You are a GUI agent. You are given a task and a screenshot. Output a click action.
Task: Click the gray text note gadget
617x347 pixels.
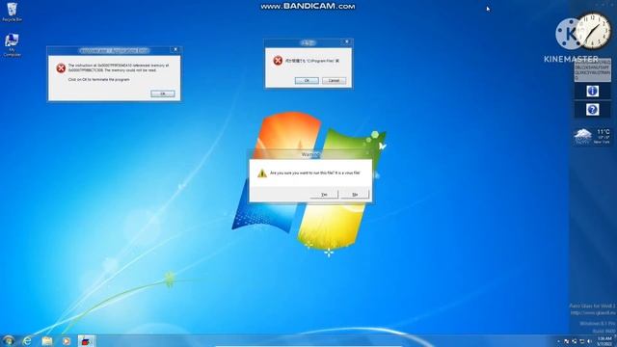[592, 70]
